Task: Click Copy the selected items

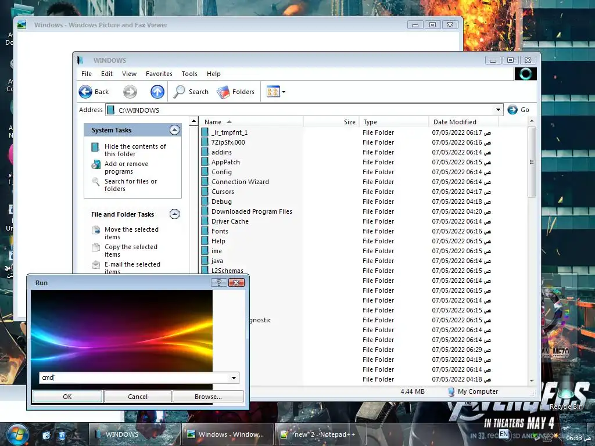Action: [x=131, y=251]
